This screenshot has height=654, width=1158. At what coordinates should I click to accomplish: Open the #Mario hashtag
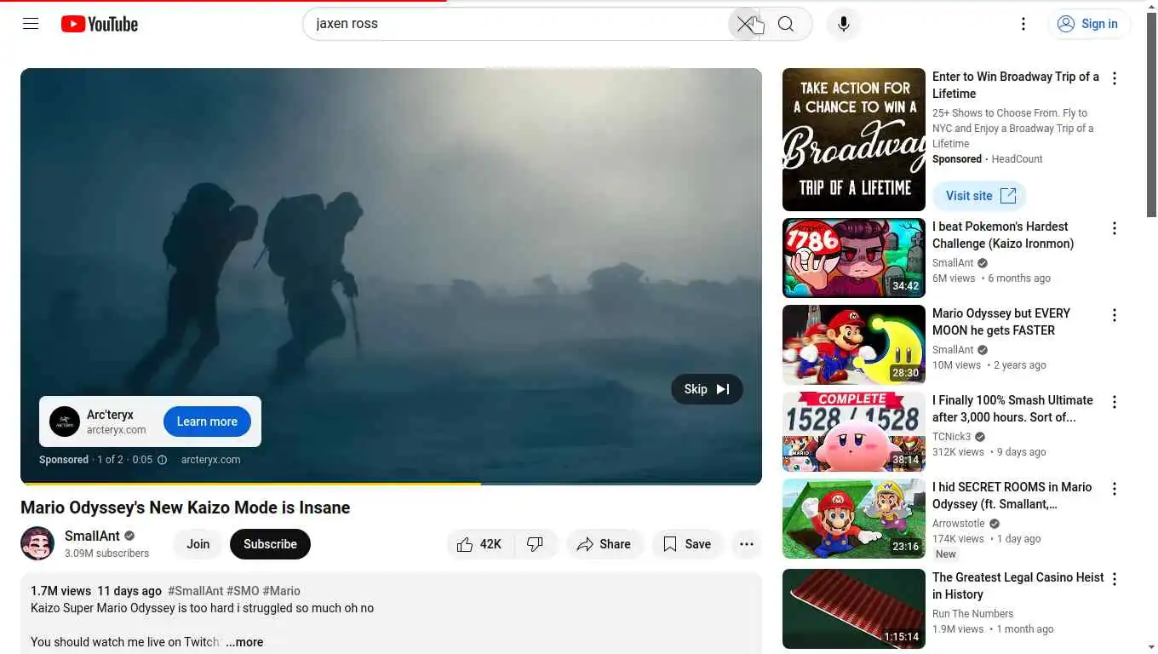point(281,591)
